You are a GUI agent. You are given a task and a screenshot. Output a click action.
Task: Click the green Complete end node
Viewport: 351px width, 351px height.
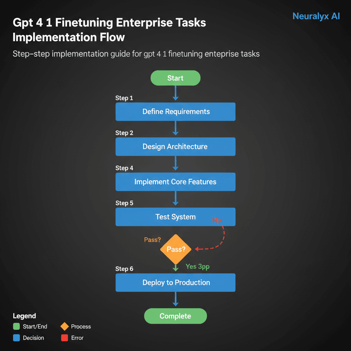[x=175, y=316]
